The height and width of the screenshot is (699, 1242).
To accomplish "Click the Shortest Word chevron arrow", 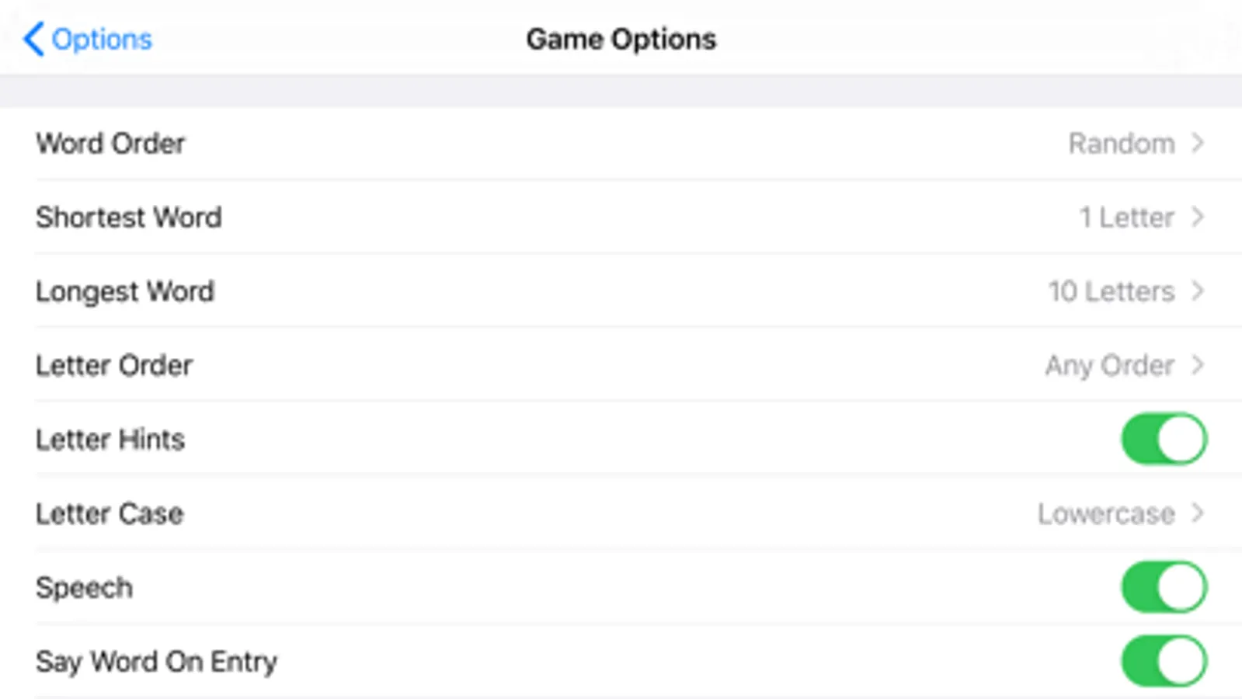I will coord(1198,217).
